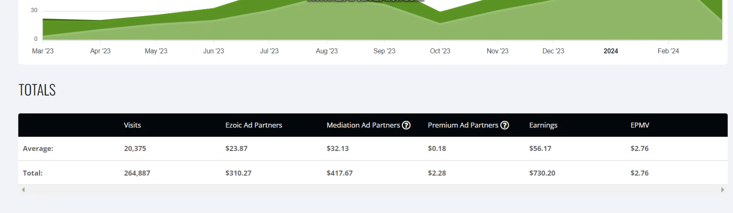Click the Visits column header
Viewport: 733px width, 213px height.
(x=132, y=125)
